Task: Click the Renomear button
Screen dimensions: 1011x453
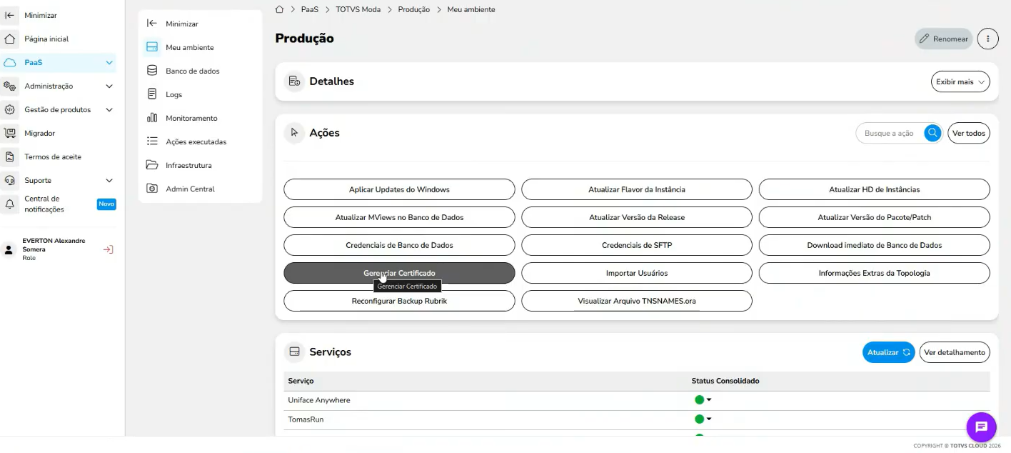Action: point(944,39)
